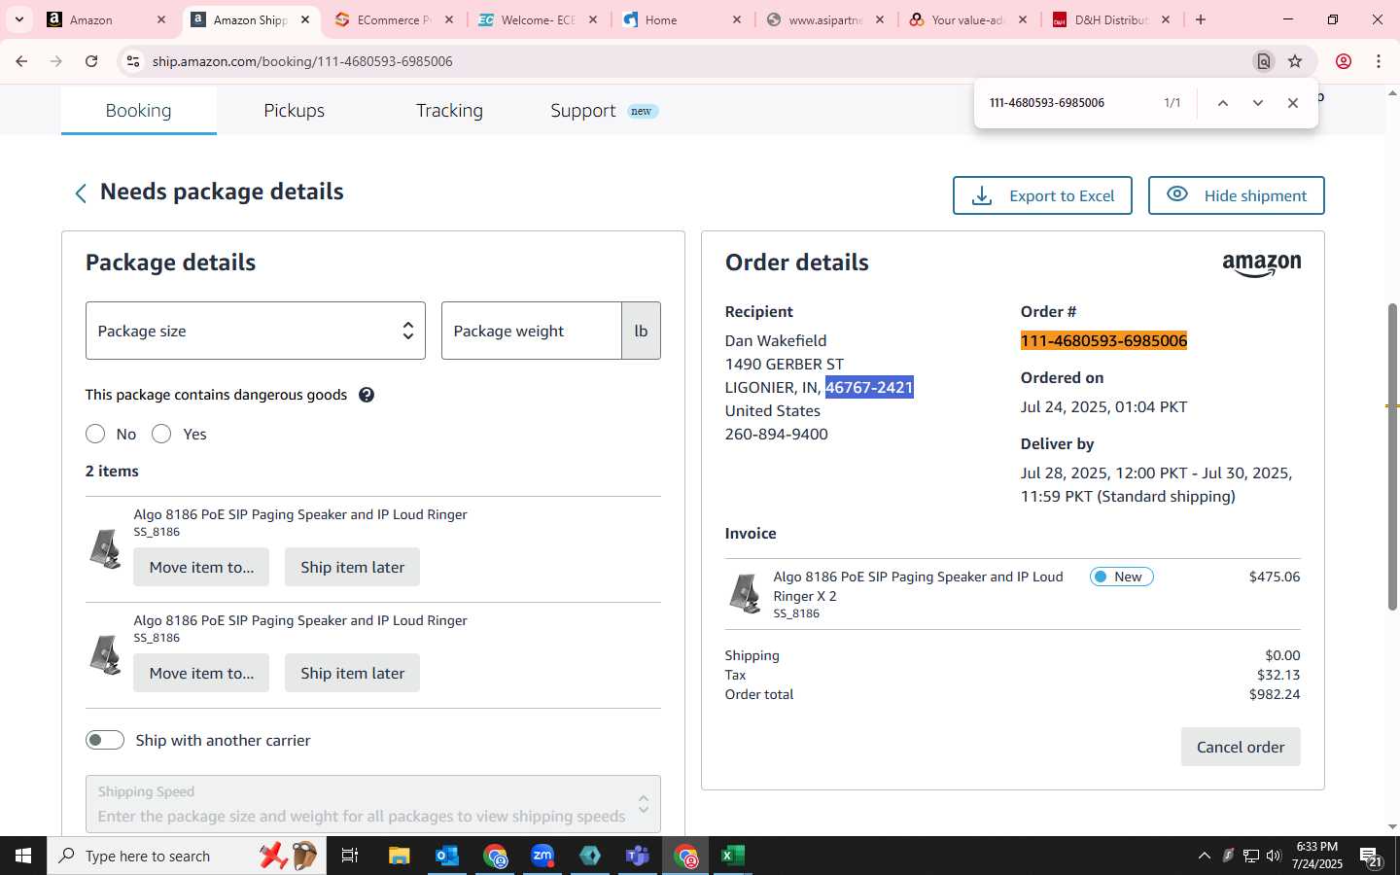Close the www.asipartner browser tab

coord(880,19)
